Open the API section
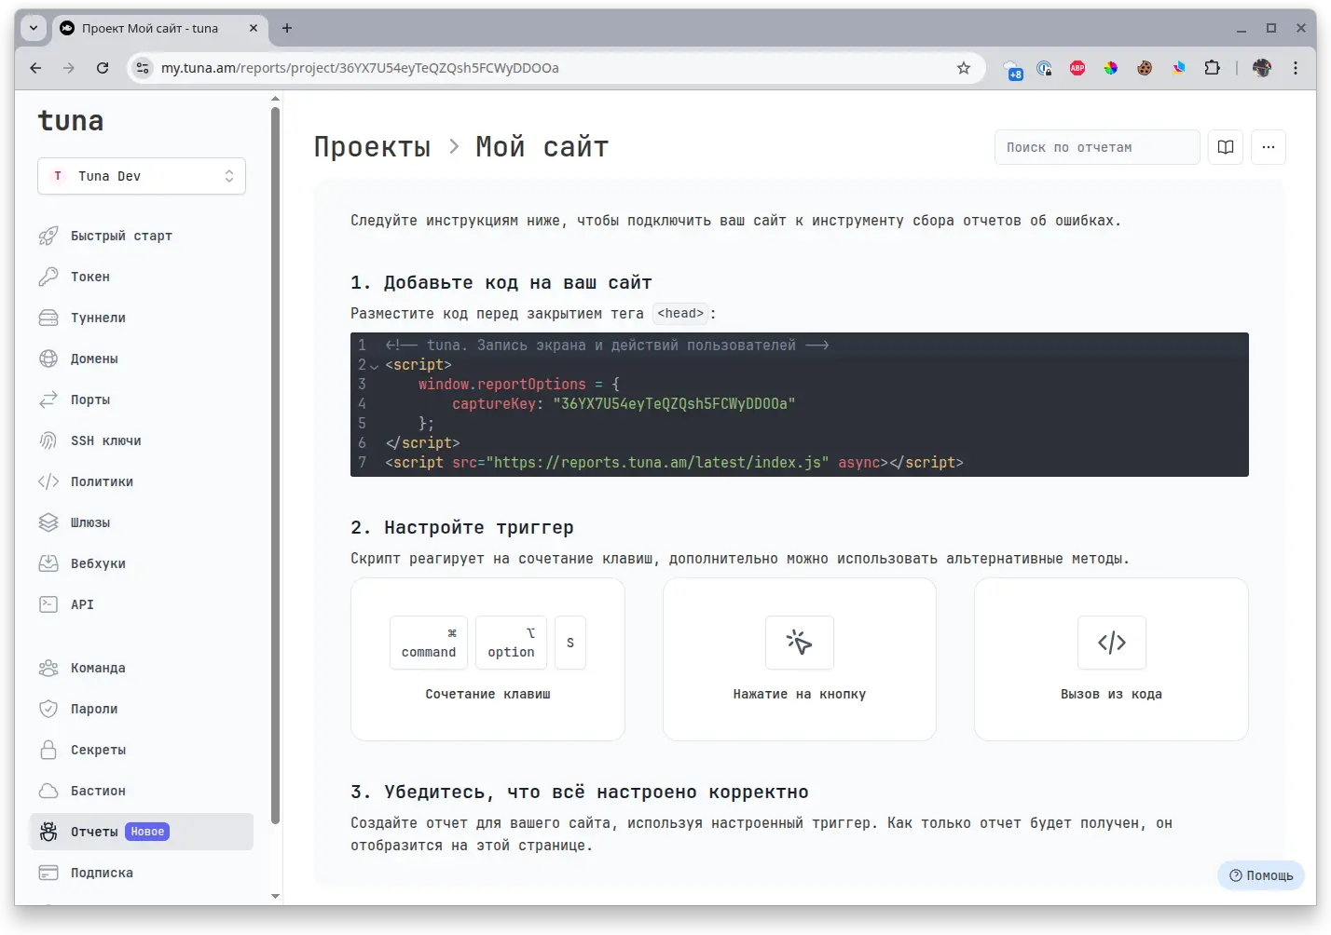Image resolution: width=1331 pixels, height=935 pixels. tap(82, 604)
